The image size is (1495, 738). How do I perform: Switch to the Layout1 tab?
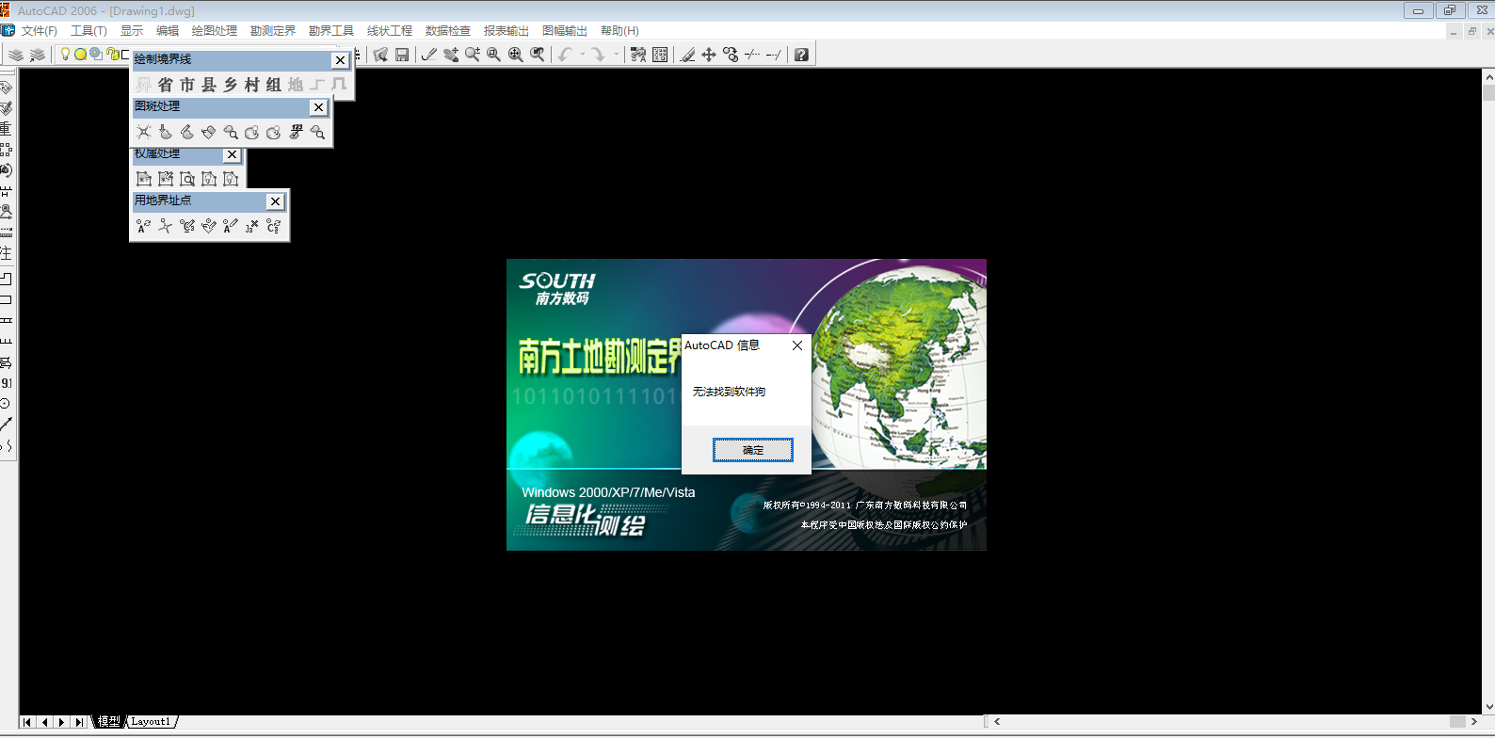click(151, 722)
